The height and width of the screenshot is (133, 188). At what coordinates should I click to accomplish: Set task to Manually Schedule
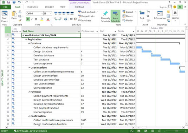pyautogui.click(x=105, y=17)
